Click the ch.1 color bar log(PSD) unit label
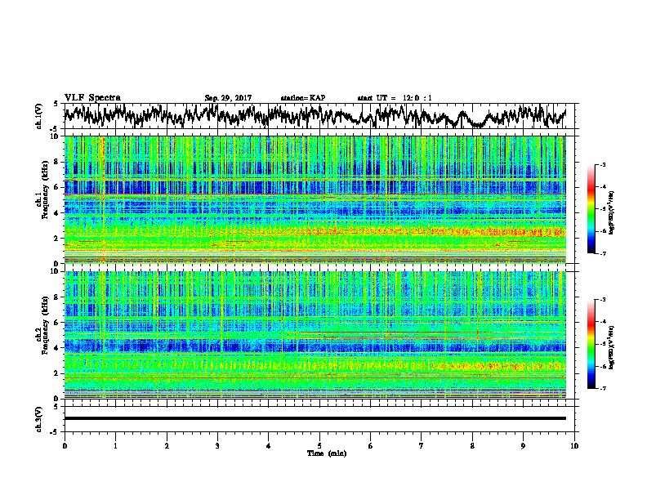Viewport: 647px width, 500px height. pos(612,212)
